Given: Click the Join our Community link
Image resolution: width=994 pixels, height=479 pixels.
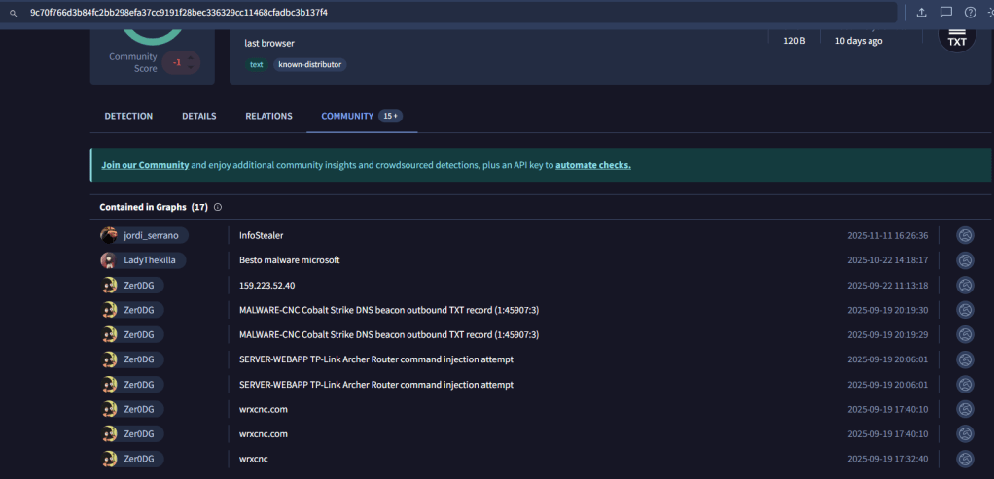Looking at the screenshot, I should tap(145, 165).
